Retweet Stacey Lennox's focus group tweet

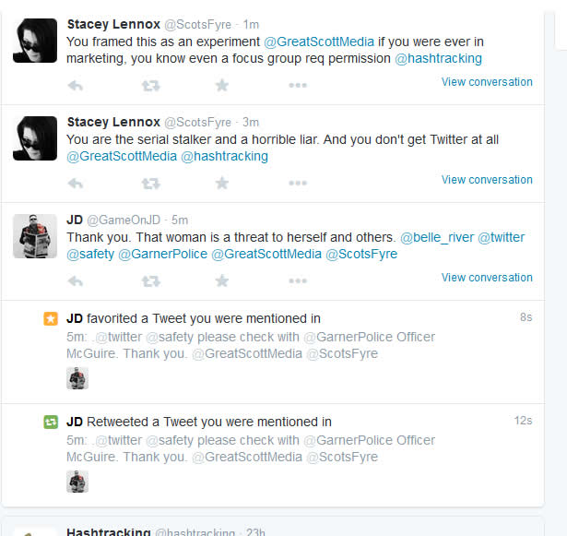pyautogui.click(x=149, y=85)
